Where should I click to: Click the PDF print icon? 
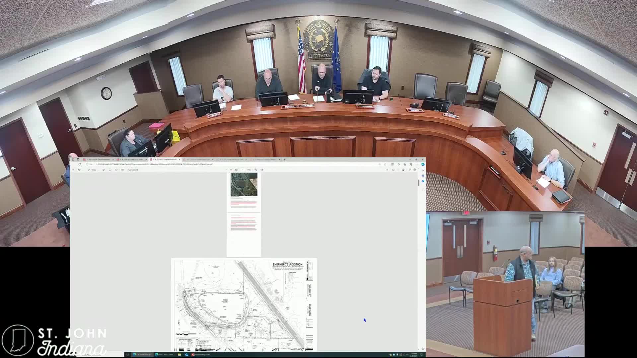coord(393,170)
